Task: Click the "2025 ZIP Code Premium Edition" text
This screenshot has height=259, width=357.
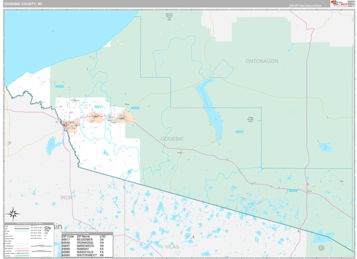Action: (x=305, y=6)
